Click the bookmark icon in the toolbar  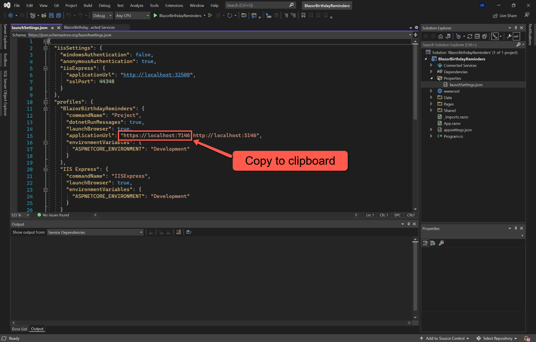tap(303, 15)
